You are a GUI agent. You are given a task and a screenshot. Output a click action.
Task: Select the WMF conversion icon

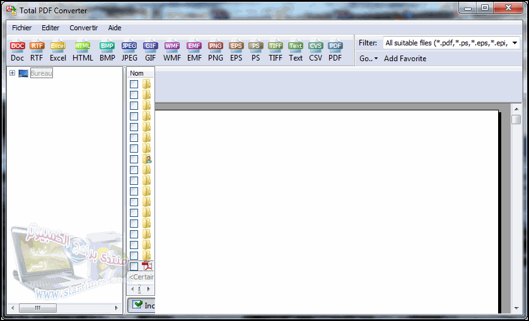click(172, 51)
